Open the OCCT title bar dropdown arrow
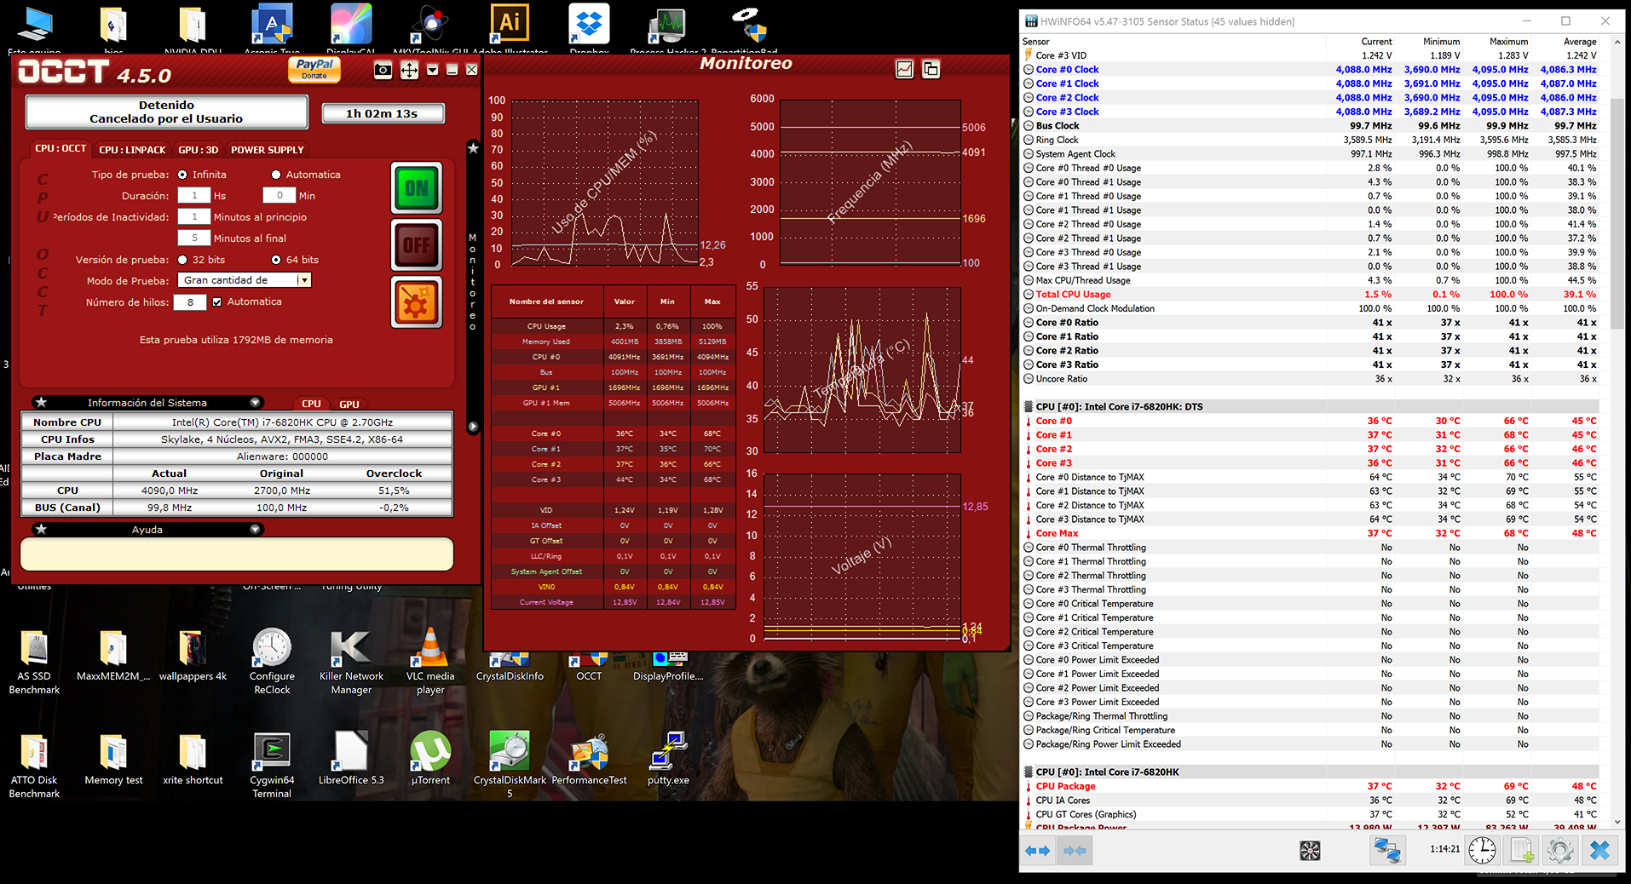 pos(432,70)
